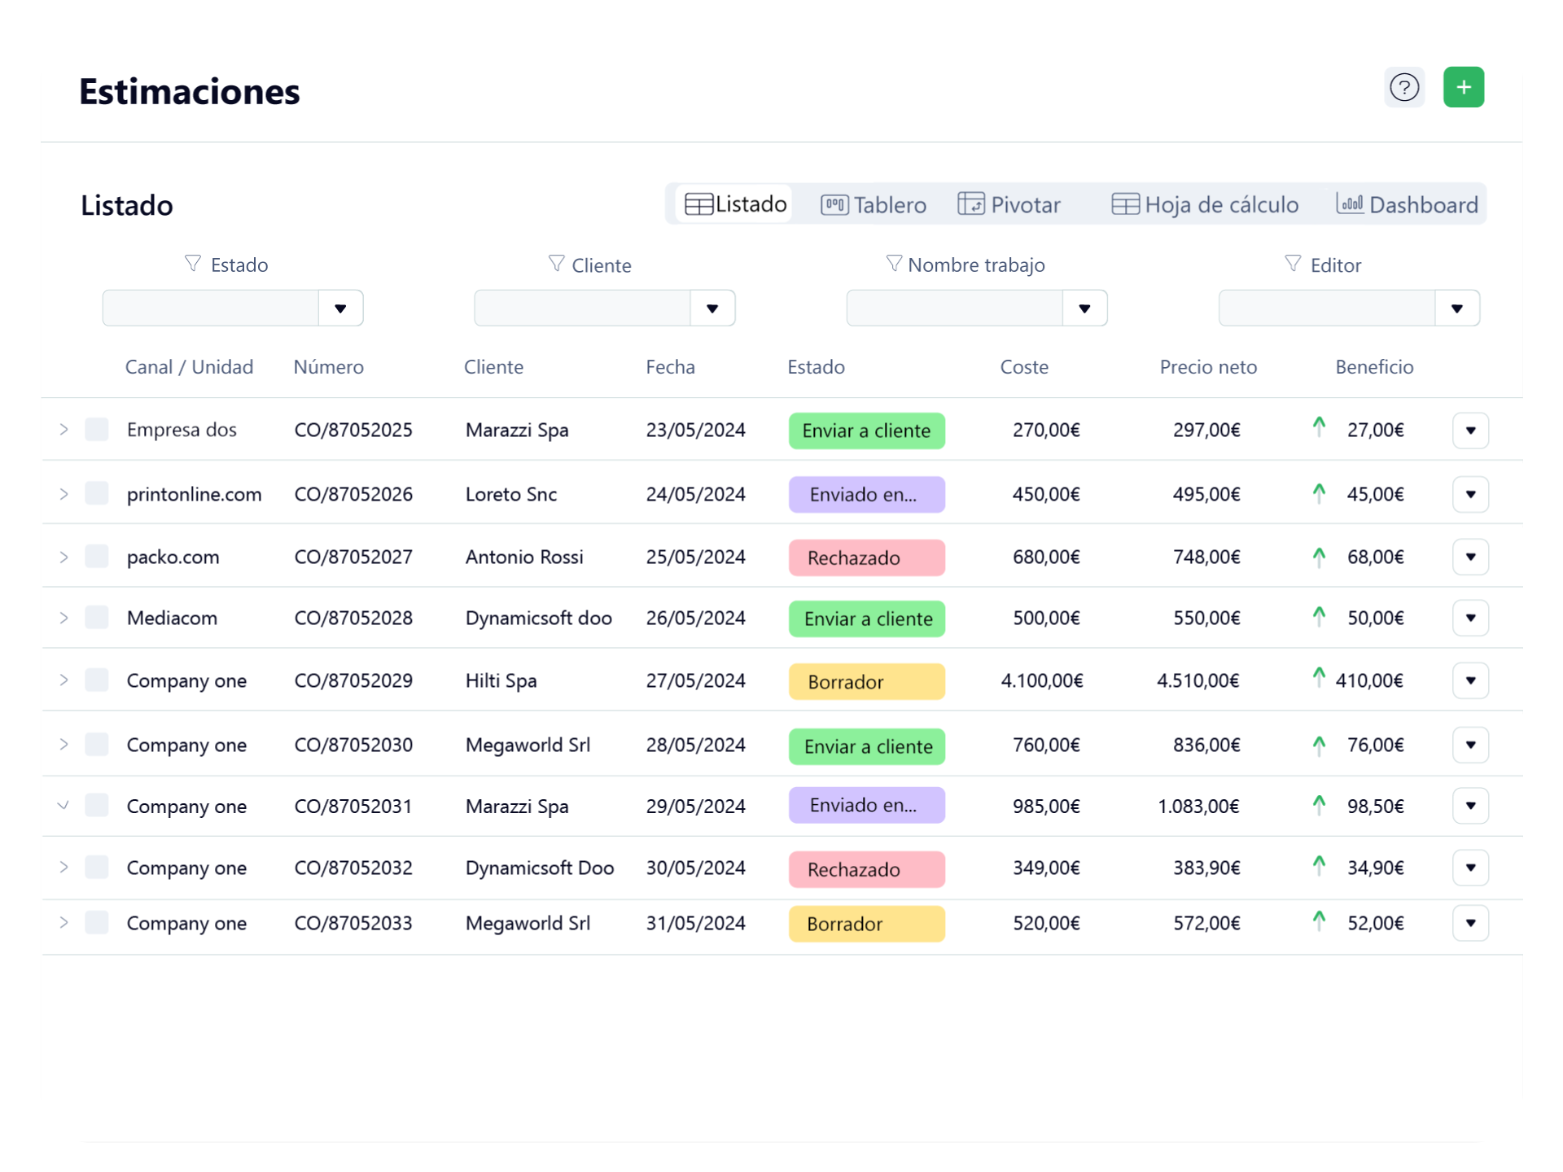Viewport: 1563px width, 1172px height.
Task: Select checkbox for Mediacom row
Action: (x=97, y=618)
